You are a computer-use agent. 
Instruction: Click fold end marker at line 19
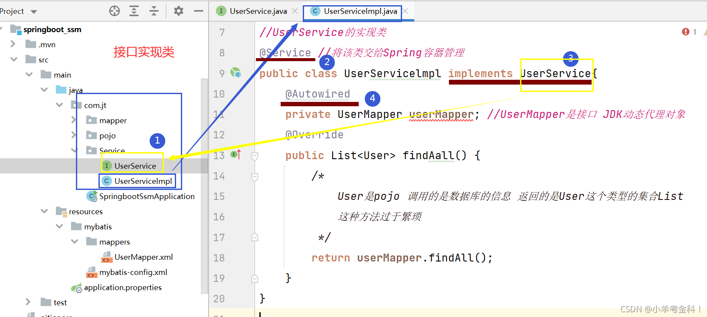pos(255,278)
